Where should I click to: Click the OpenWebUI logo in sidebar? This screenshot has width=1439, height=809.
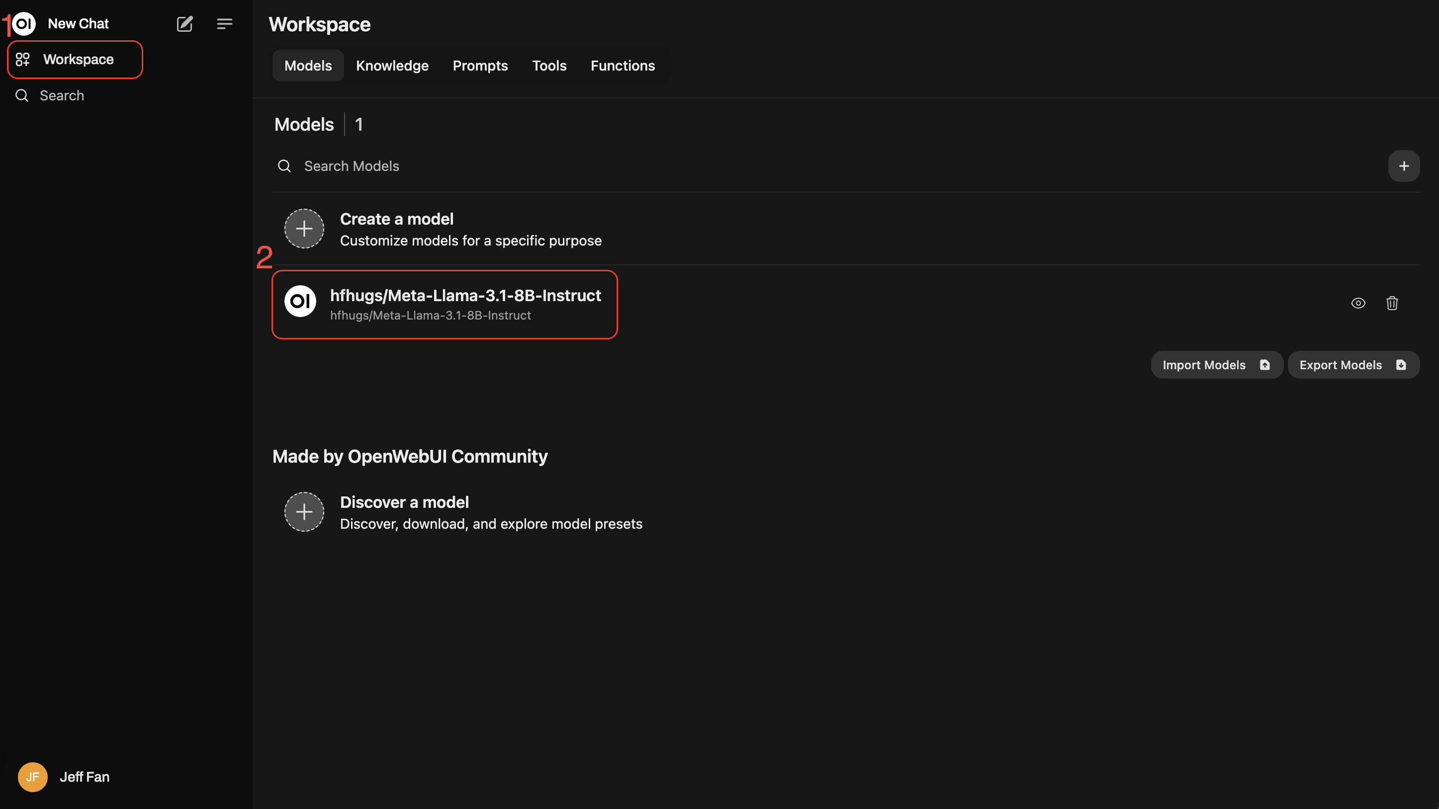click(23, 23)
